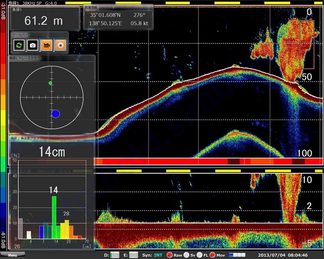Click the E: drive indicator box
This screenshot has height=259, width=324.
click(x=134, y=255)
